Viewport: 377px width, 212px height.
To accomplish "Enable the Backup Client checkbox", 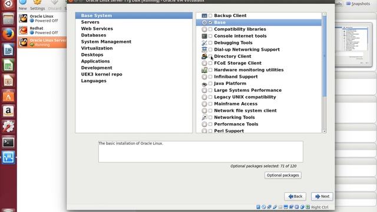I will point(210,16).
